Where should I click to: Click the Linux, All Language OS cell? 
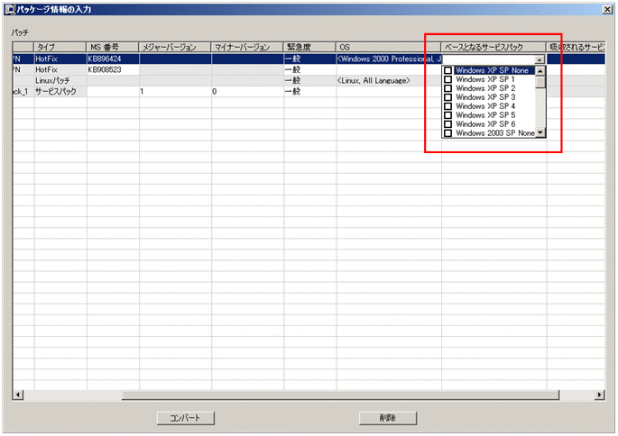(x=389, y=81)
